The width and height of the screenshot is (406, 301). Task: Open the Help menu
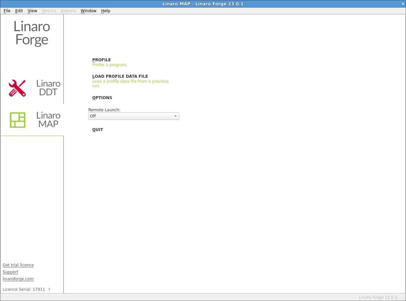coord(106,11)
